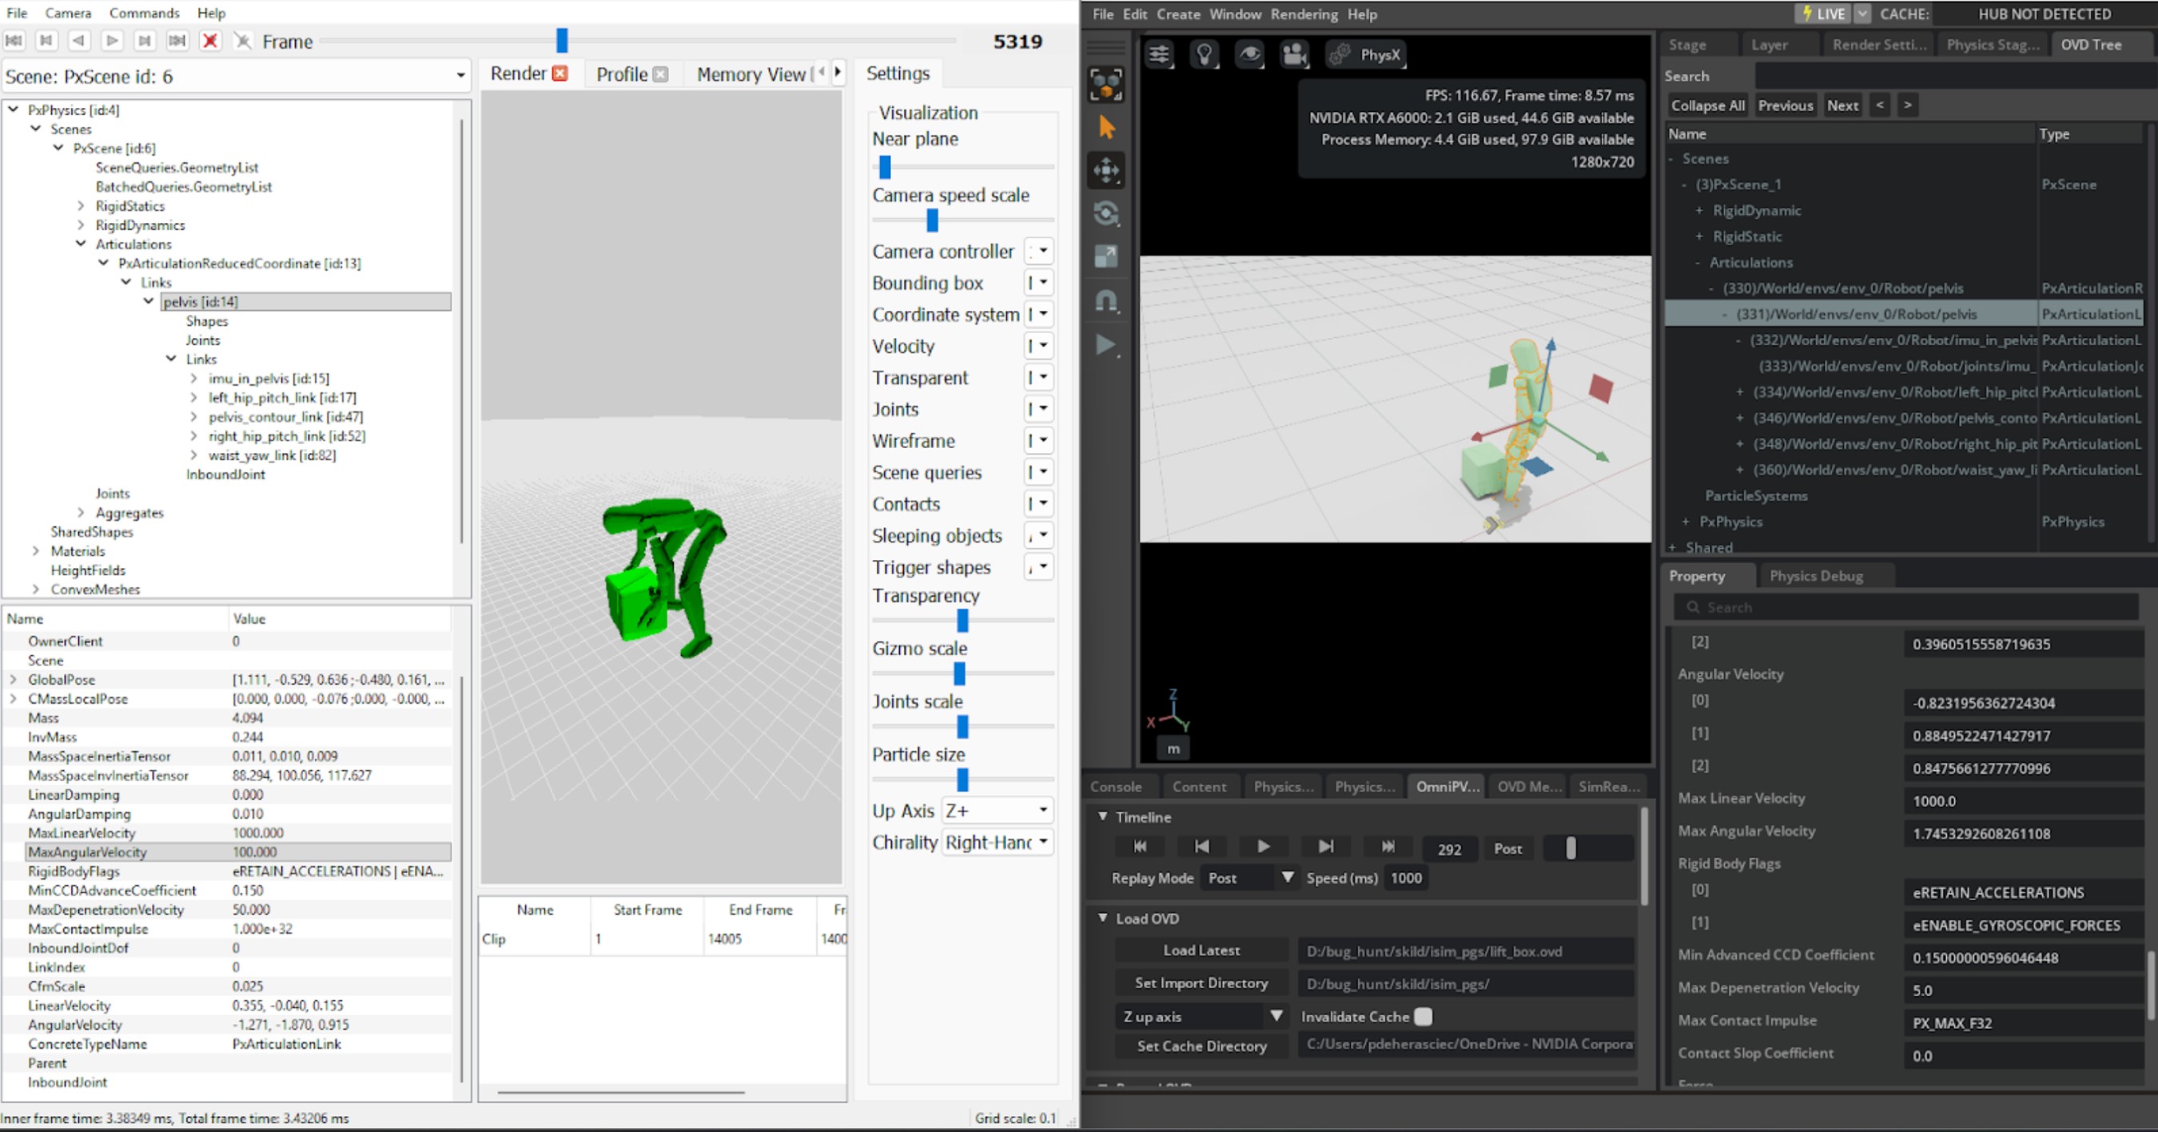The width and height of the screenshot is (2158, 1132).
Task: Open the Up Axis dropdown set to Z+
Action: point(995,809)
